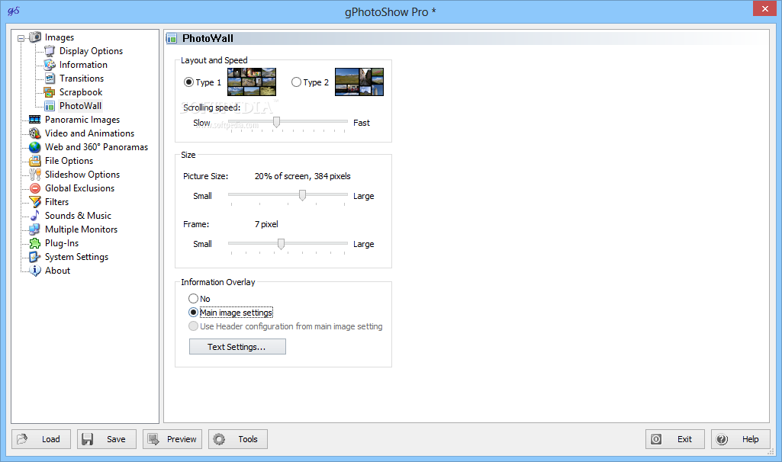
Task: Click the Web and 360° Panoramas globe icon
Action: [x=35, y=147]
